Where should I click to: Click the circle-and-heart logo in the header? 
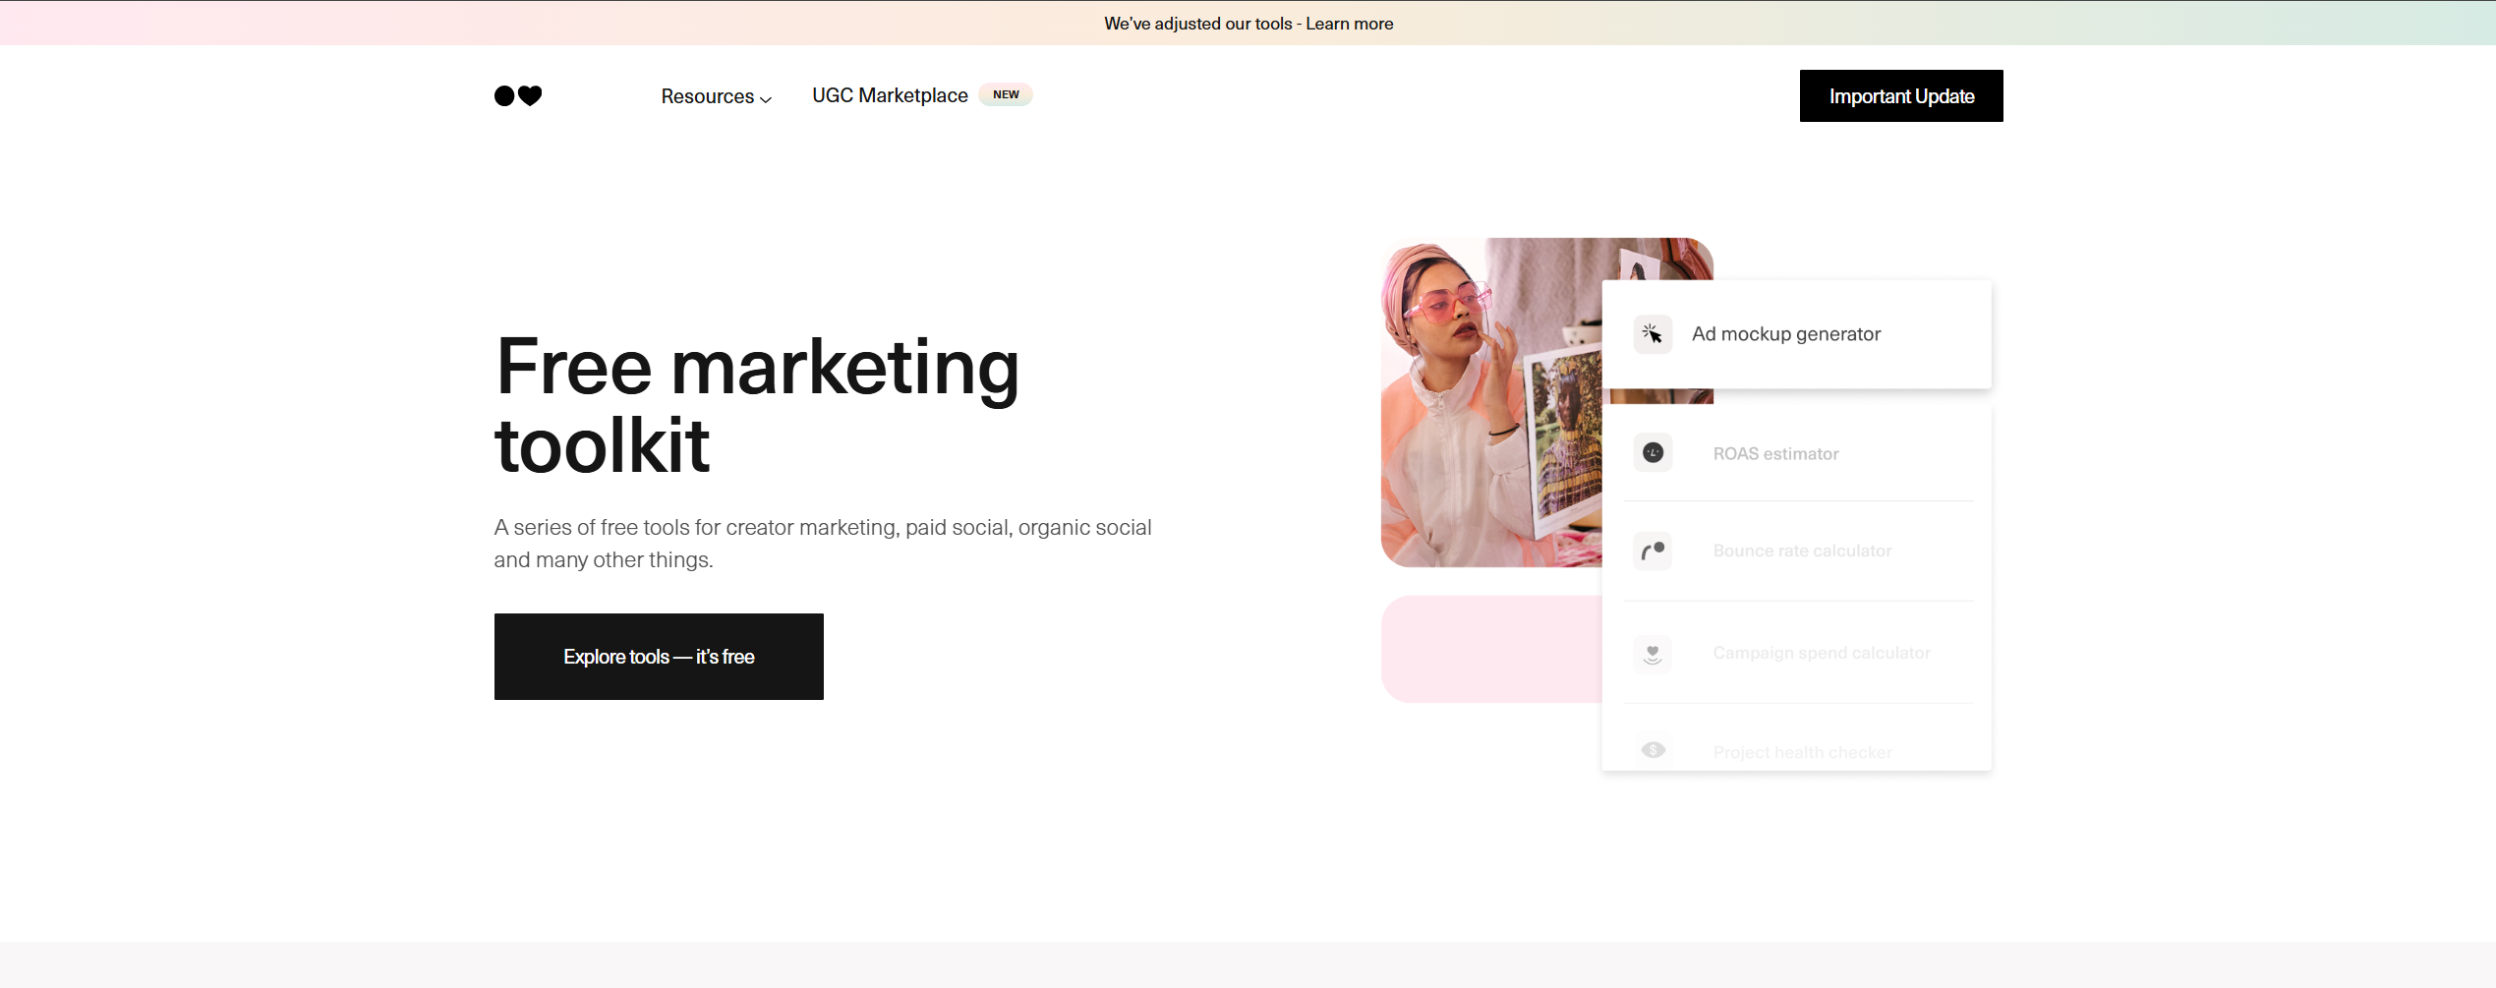click(x=518, y=95)
